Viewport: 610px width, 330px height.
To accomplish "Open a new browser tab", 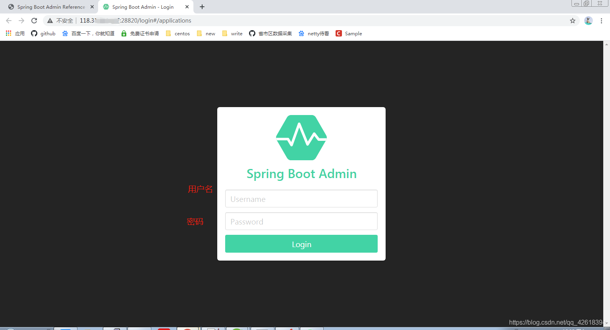I will (202, 7).
